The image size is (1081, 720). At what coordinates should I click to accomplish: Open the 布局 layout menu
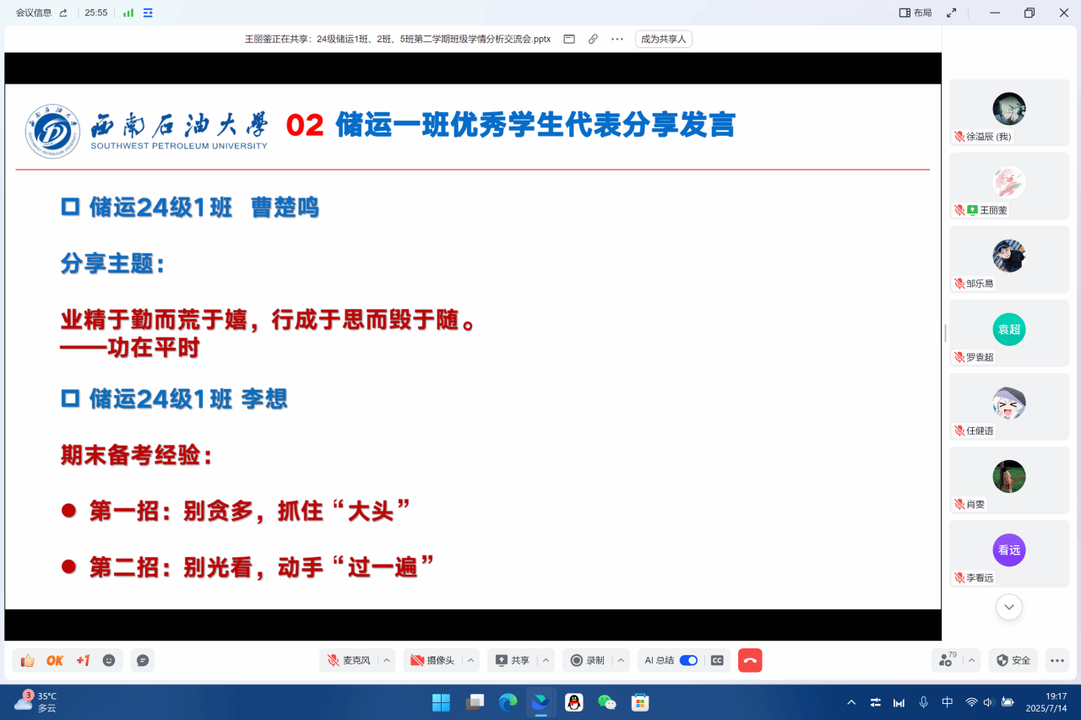(x=915, y=13)
